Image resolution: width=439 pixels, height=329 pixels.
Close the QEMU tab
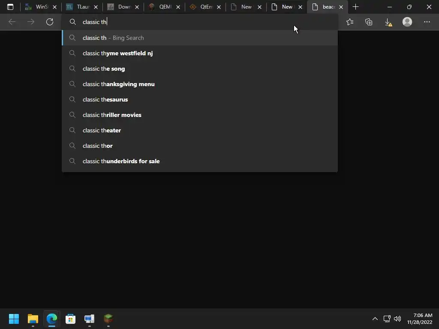pyautogui.click(x=178, y=7)
